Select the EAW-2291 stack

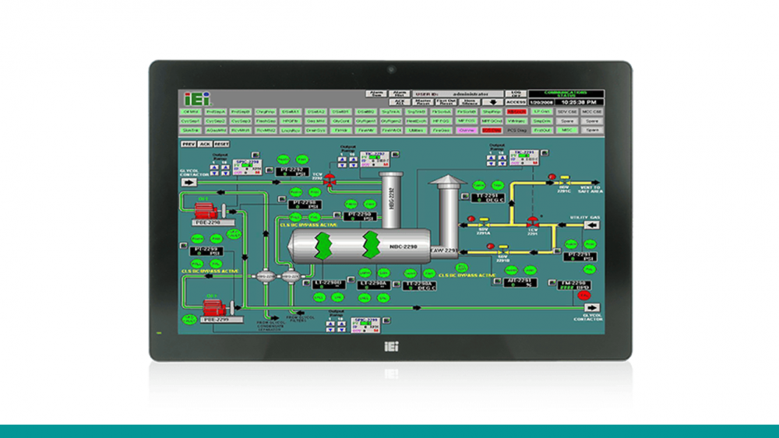(448, 215)
